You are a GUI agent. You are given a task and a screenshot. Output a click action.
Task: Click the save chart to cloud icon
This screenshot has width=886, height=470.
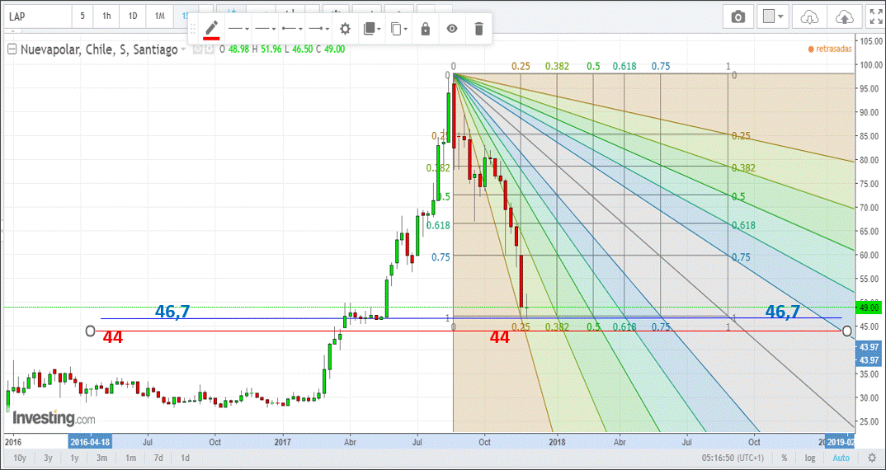click(845, 17)
